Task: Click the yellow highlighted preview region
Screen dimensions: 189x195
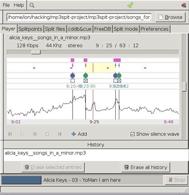Action: coord(100,68)
